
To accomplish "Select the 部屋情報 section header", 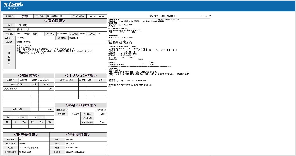I will pos(29,76).
